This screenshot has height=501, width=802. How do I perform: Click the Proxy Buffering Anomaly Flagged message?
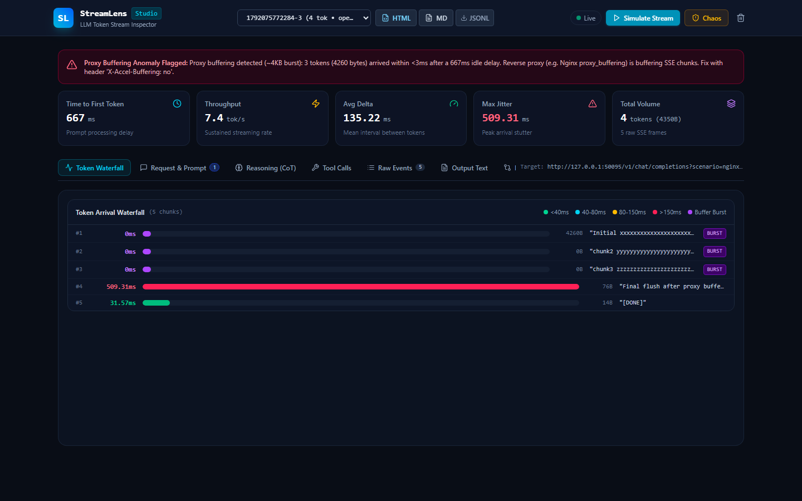[x=403, y=67]
